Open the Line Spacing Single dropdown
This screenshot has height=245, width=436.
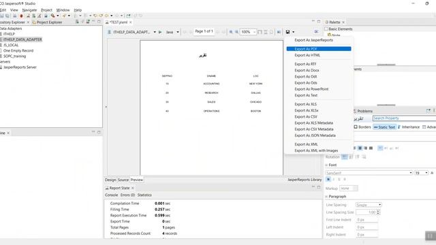pos(369,205)
